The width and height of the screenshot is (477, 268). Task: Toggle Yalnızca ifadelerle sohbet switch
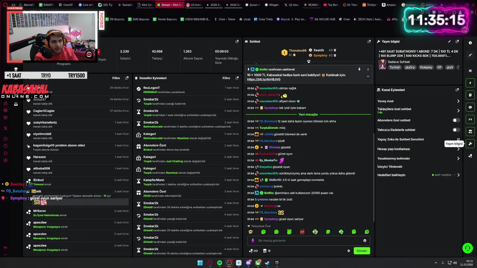pyautogui.click(x=456, y=130)
